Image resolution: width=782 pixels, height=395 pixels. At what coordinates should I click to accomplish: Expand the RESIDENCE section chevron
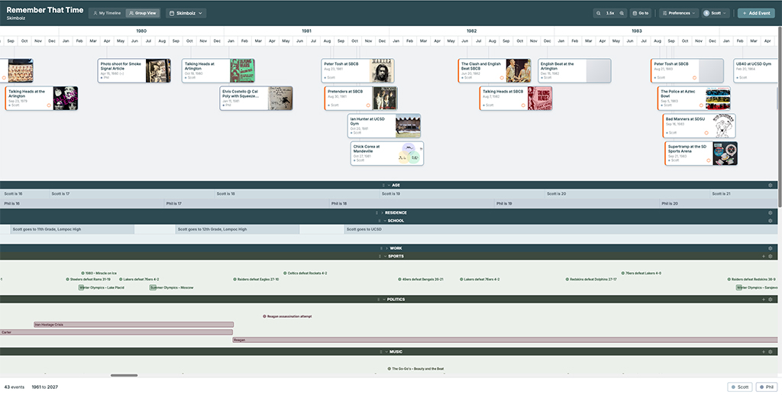382,213
